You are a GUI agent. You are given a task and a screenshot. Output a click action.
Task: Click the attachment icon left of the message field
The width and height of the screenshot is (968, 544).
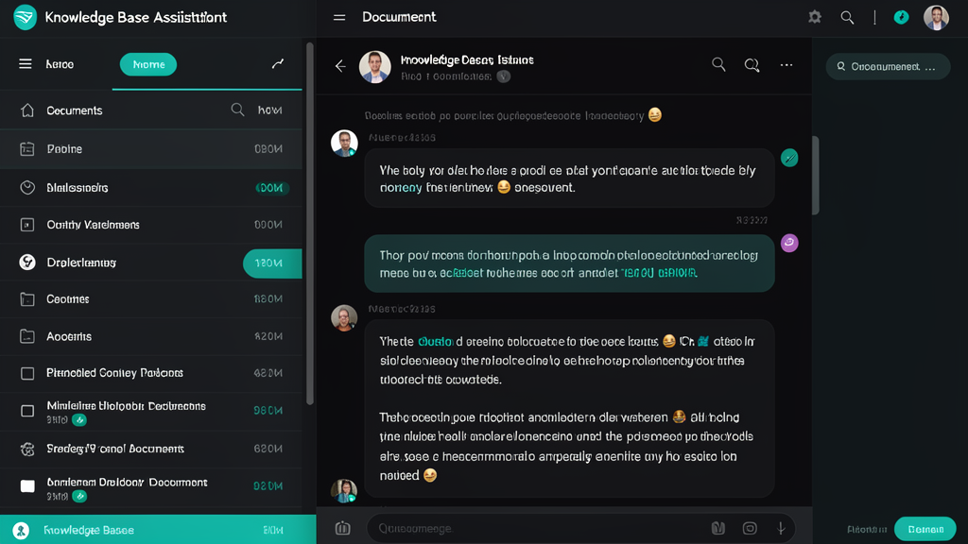point(342,528)
